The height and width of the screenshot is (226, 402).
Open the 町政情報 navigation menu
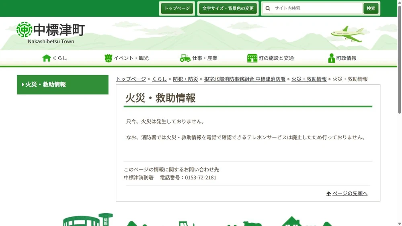pos(342,58)
